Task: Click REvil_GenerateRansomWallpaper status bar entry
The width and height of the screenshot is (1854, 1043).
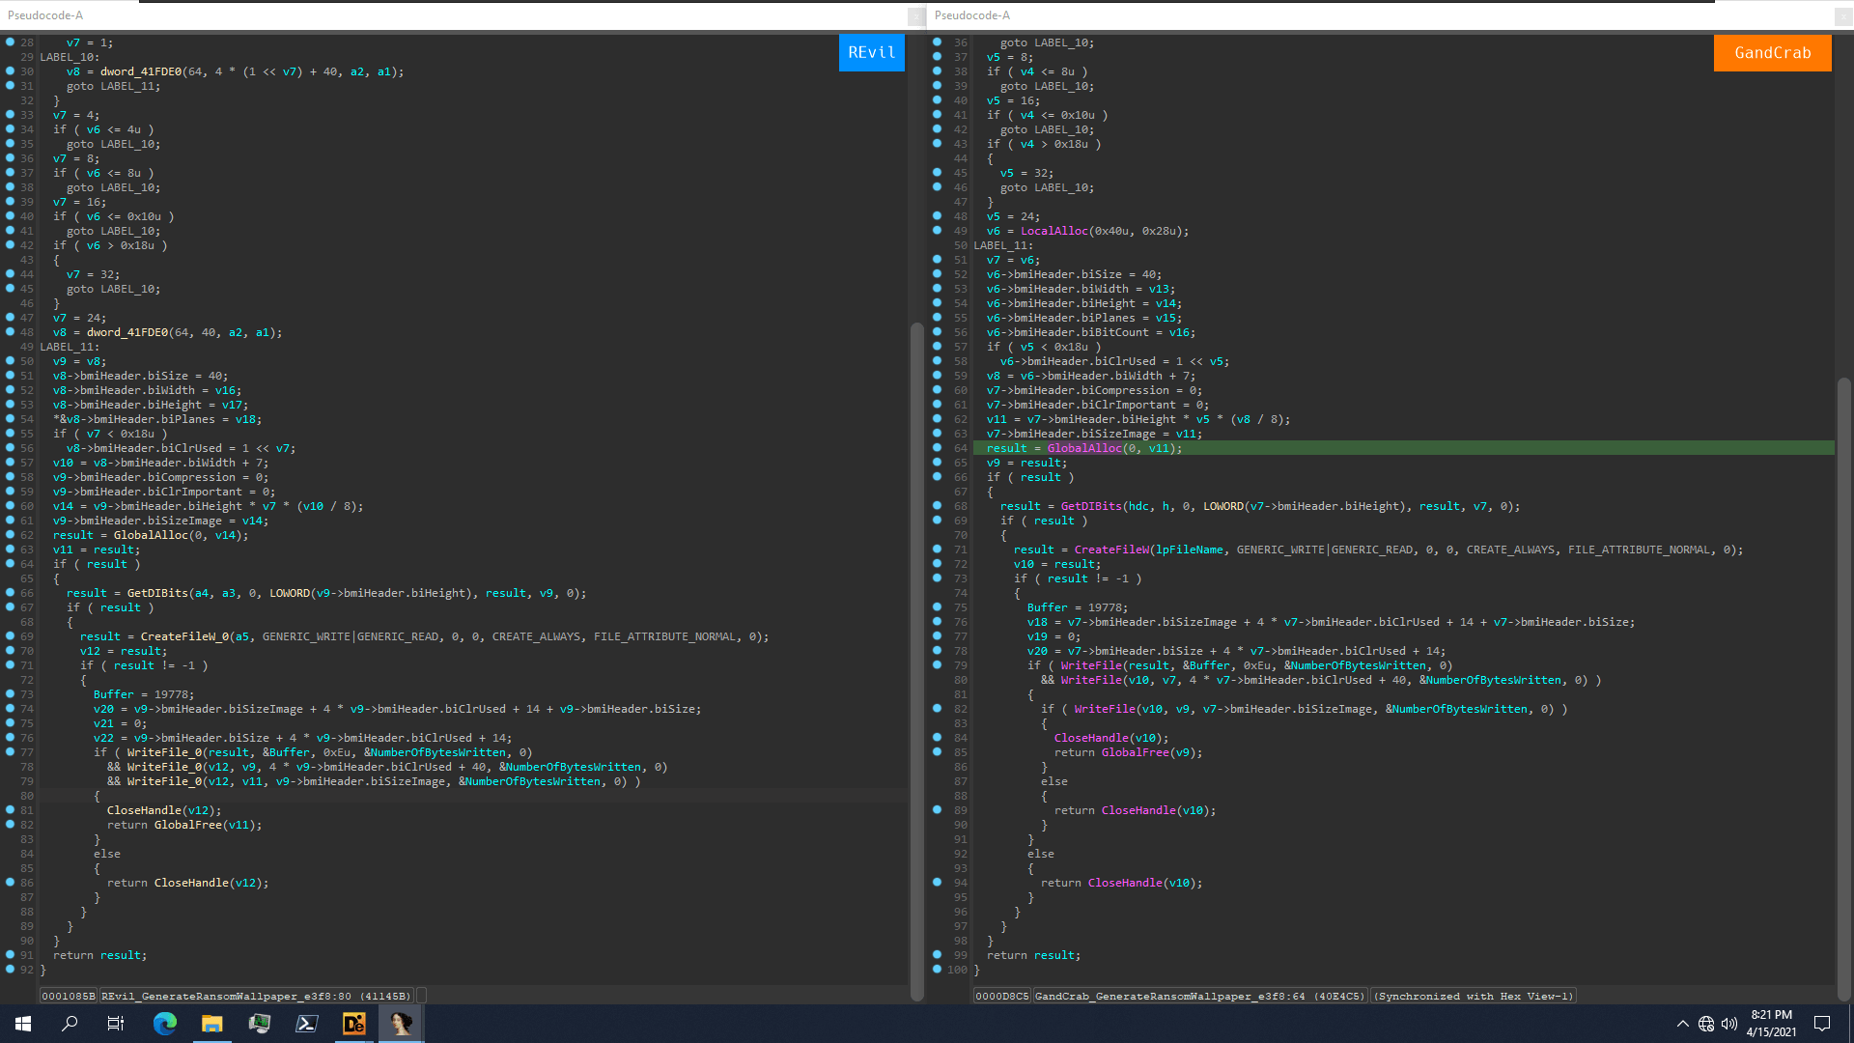Action: click(x=256, y=996)
